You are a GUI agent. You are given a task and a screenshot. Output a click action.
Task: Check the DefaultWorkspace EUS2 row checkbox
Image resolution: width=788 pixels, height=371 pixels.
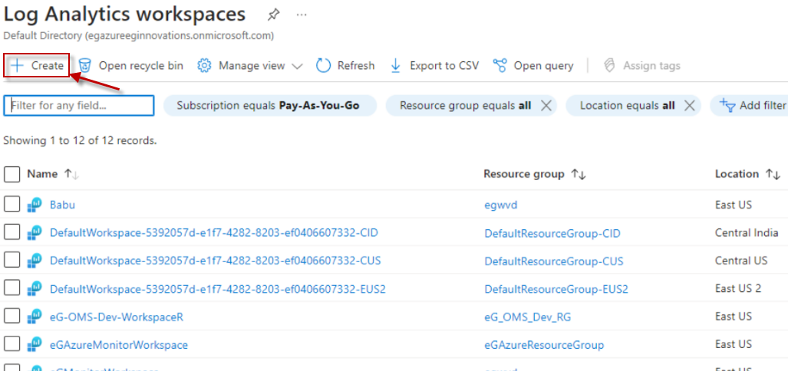click(12, 289)
